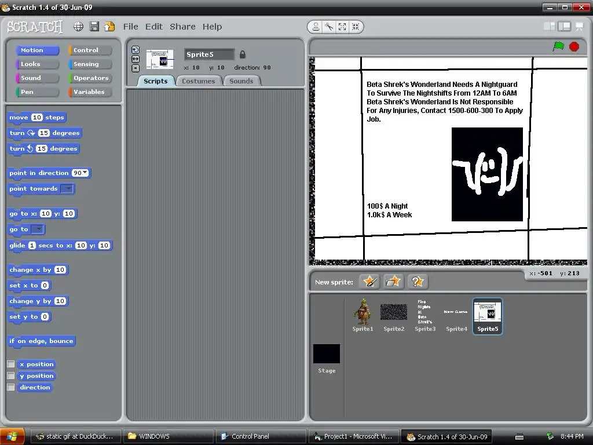Set rotation style to don't rotate
Image resolution: width=593 pixels, height=445 pixels.
coord(136,68)
